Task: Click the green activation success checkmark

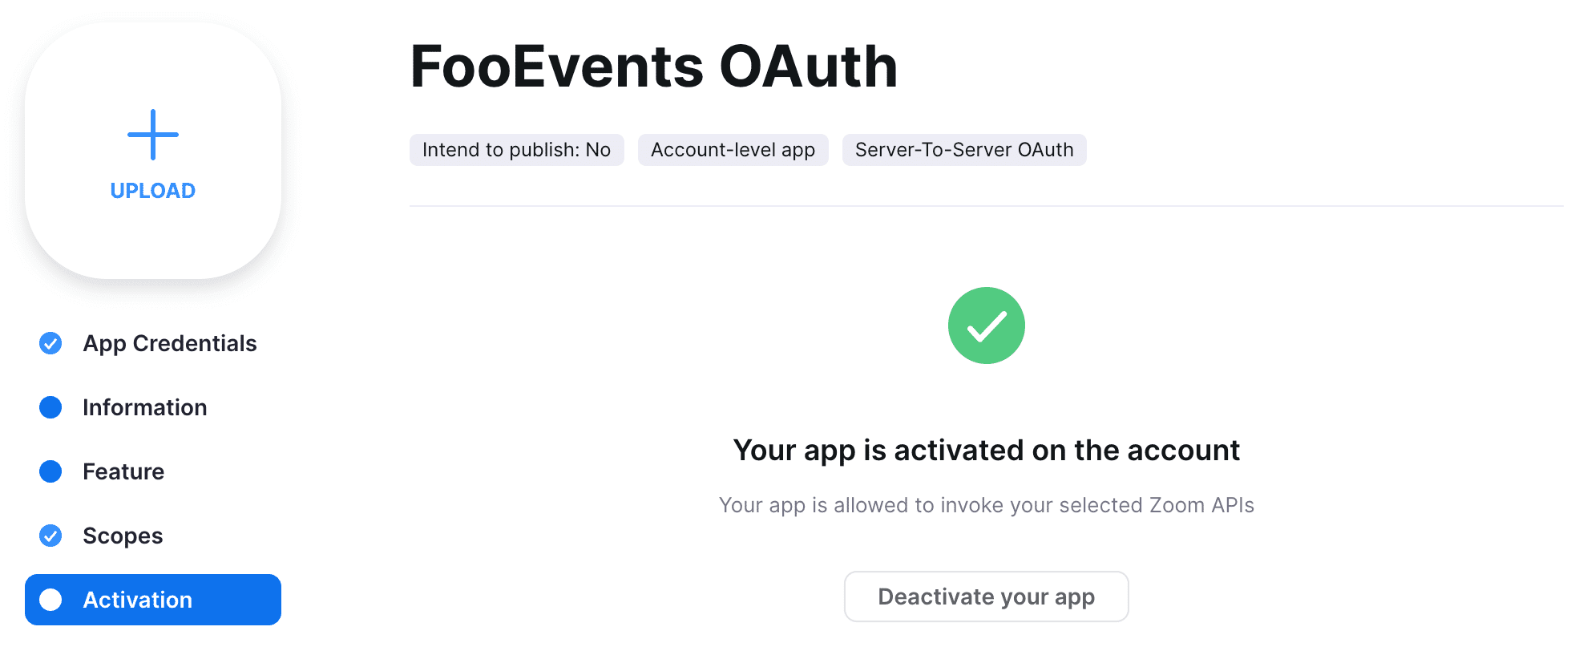Action: (987, 325)
